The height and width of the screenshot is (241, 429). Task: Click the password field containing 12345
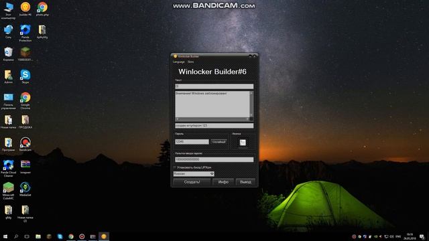[x=192, y=142]
